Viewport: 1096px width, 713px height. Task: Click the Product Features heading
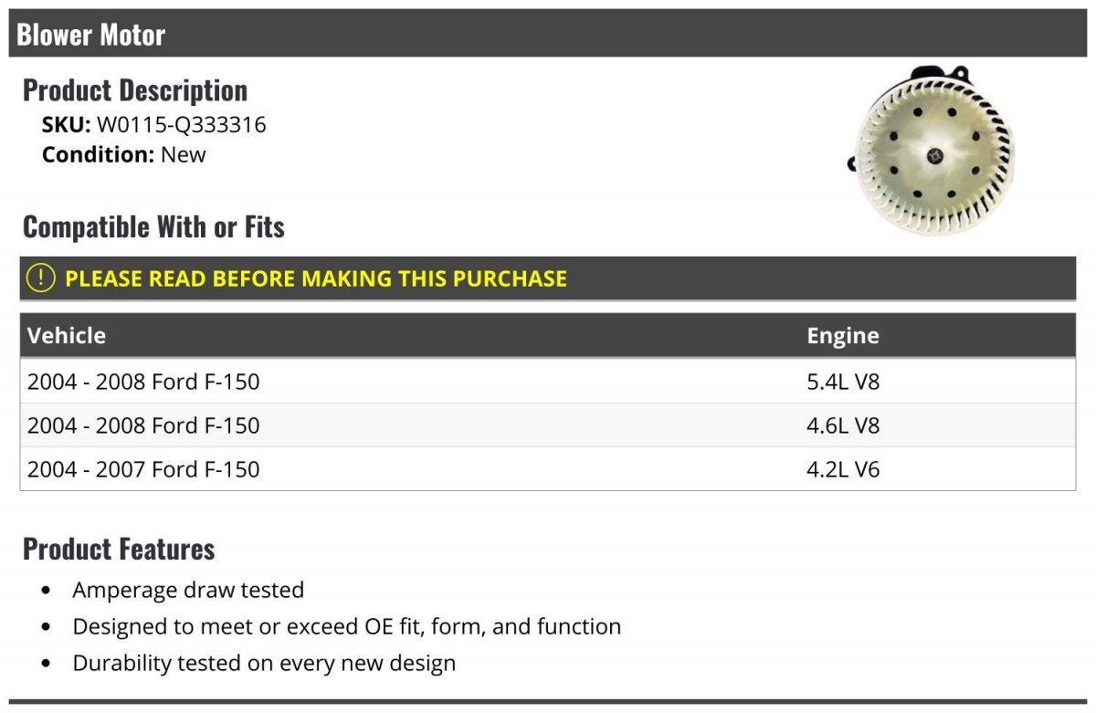[119, 549]
